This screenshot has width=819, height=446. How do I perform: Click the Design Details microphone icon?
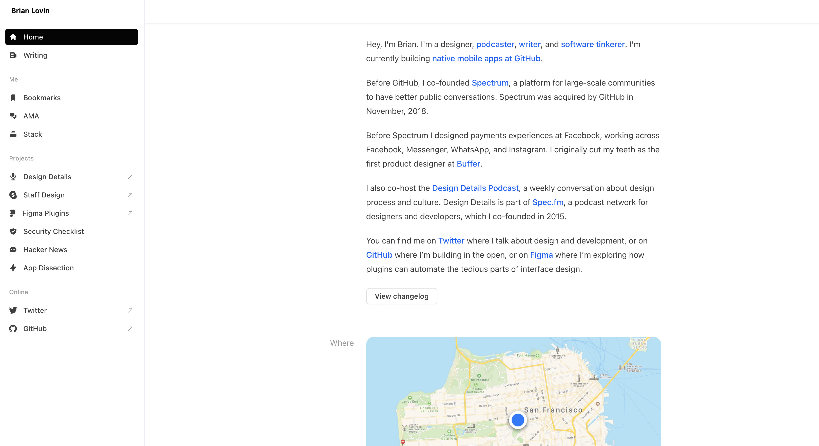(x=13, y=177)
